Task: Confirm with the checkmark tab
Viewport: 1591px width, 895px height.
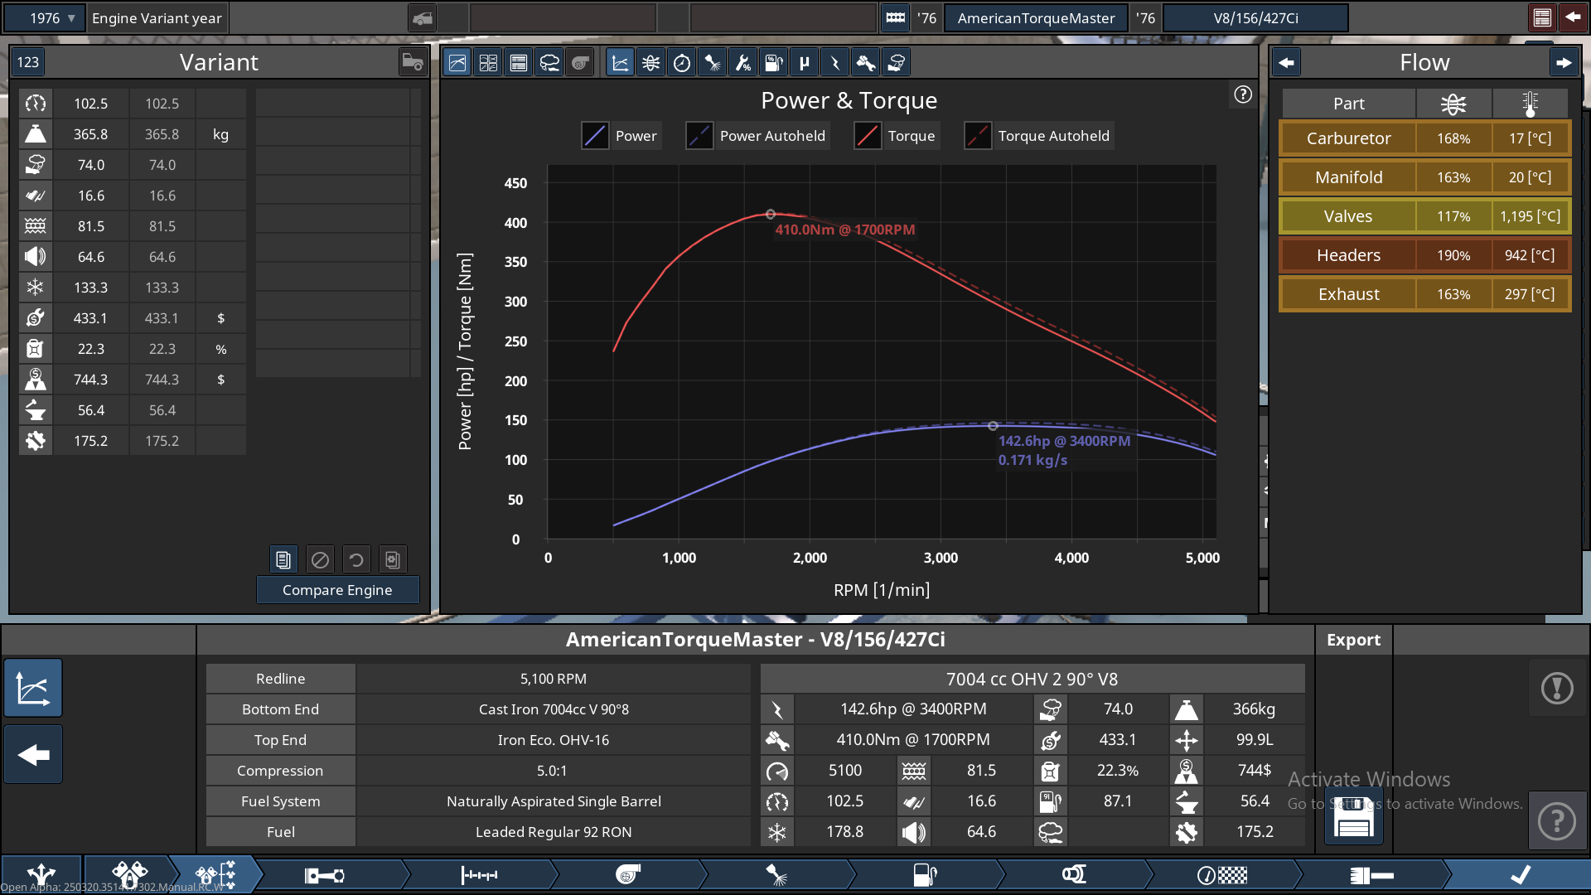Action: tap(1520, 875)
